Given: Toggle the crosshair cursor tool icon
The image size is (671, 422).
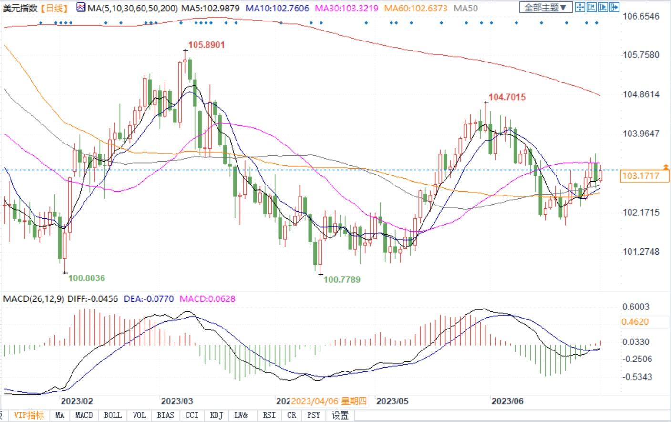Looking at the screenshot, I should 580,7.
